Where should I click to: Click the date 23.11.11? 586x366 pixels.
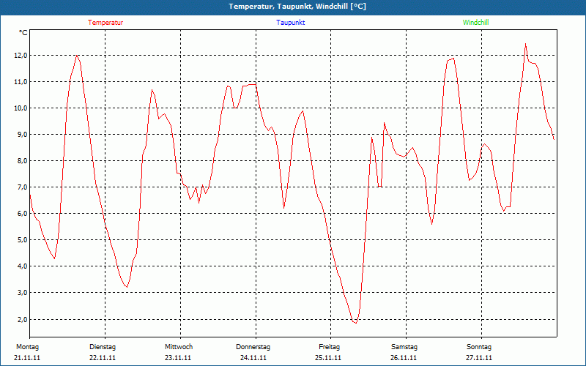point(178,358)
